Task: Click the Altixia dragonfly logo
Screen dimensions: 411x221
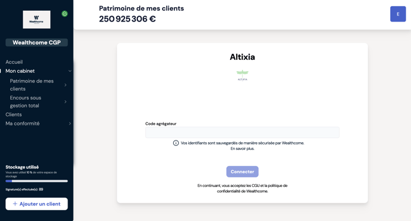Action: pos(243,75)
